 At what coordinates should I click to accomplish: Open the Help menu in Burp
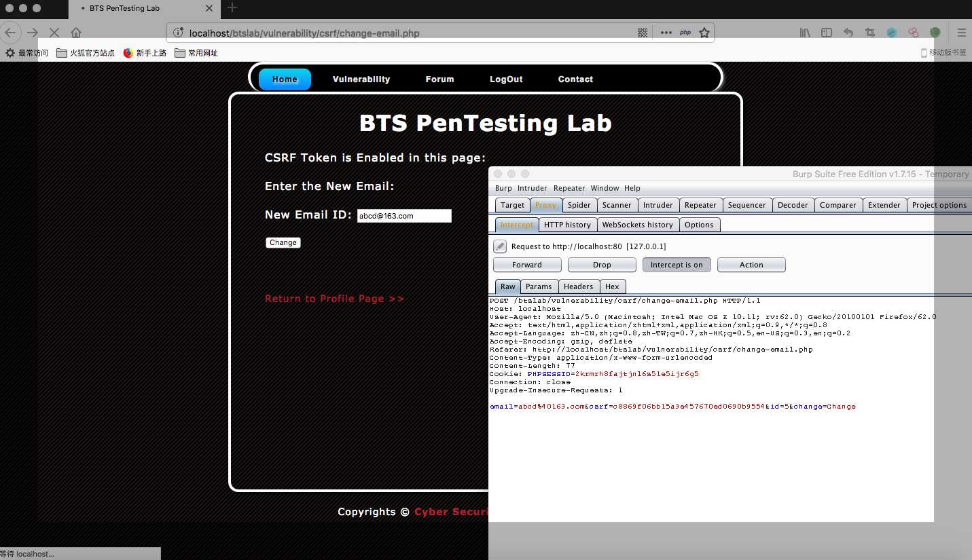(632, 188)
